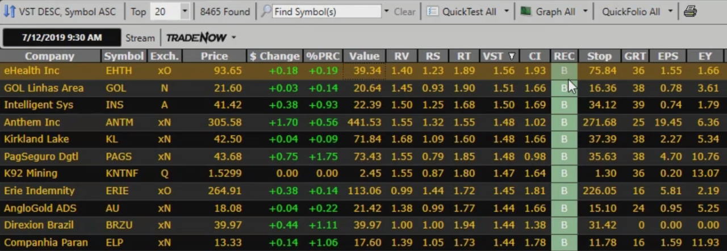Select the Kirkland Lake row
Screen dimensions: 727x251
(36, 139)
